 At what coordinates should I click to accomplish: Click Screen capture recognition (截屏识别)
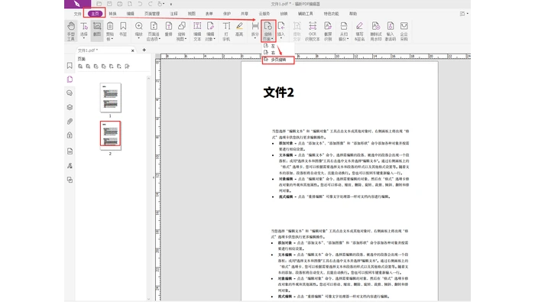pyautogui.click(x=328, y=31)
